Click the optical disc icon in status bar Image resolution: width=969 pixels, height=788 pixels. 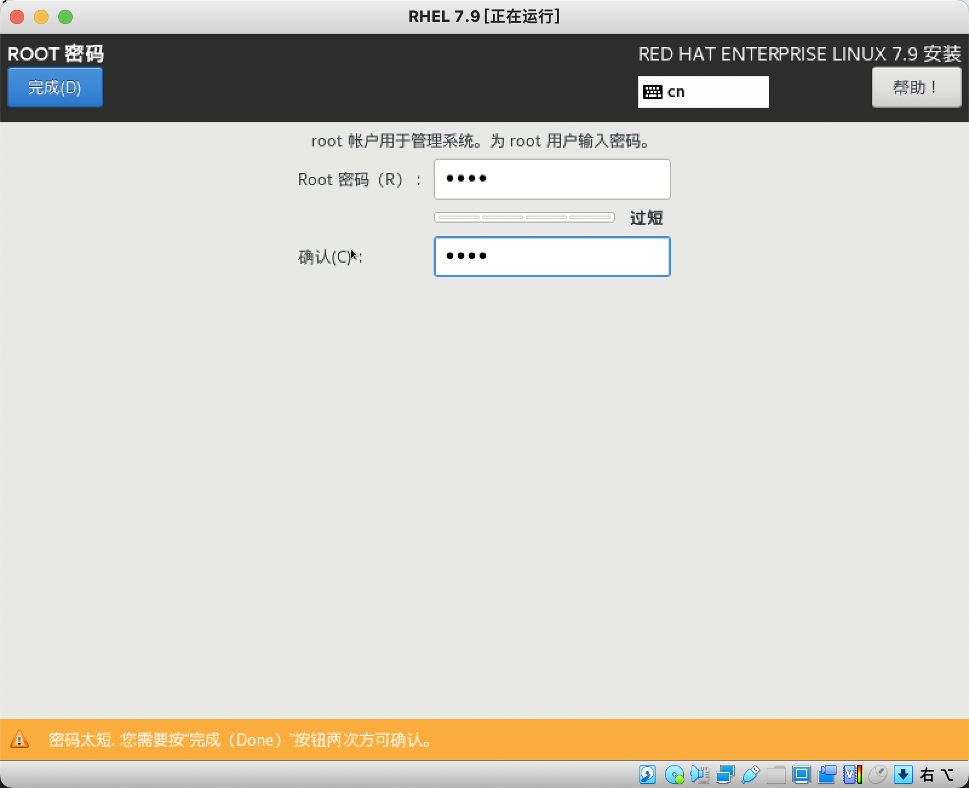pyautogui.click(x=674, y=775)
